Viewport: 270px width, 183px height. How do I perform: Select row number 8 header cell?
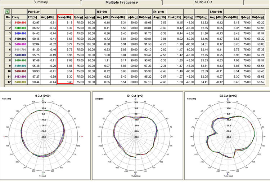tap(8, 60)
